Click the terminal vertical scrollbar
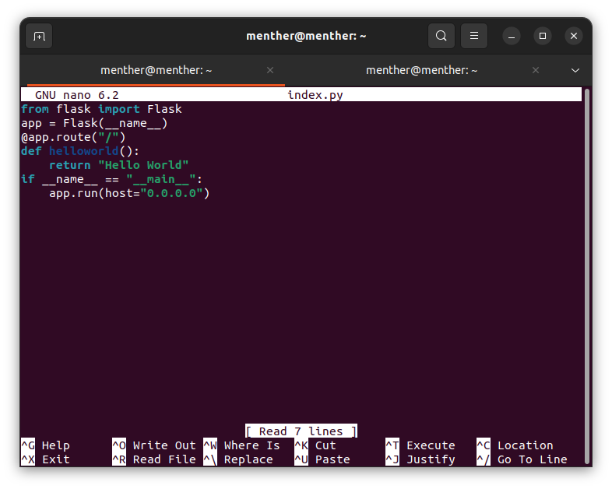The width and height of the screenshot is (612, 489). (587, 276)
